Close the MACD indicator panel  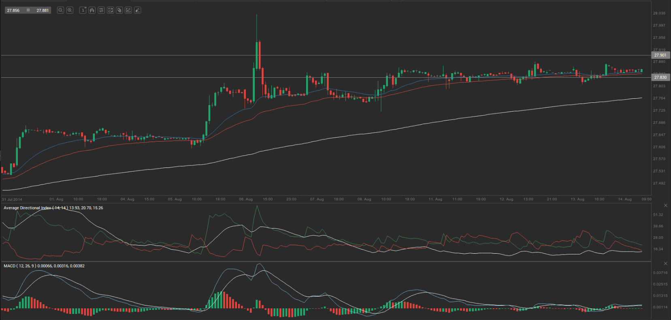666,263
